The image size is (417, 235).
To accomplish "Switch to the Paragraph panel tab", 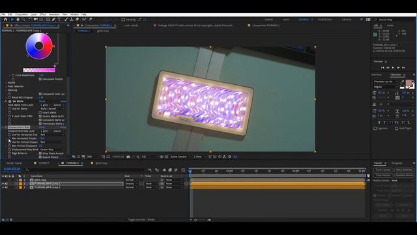I will [397, 163].
